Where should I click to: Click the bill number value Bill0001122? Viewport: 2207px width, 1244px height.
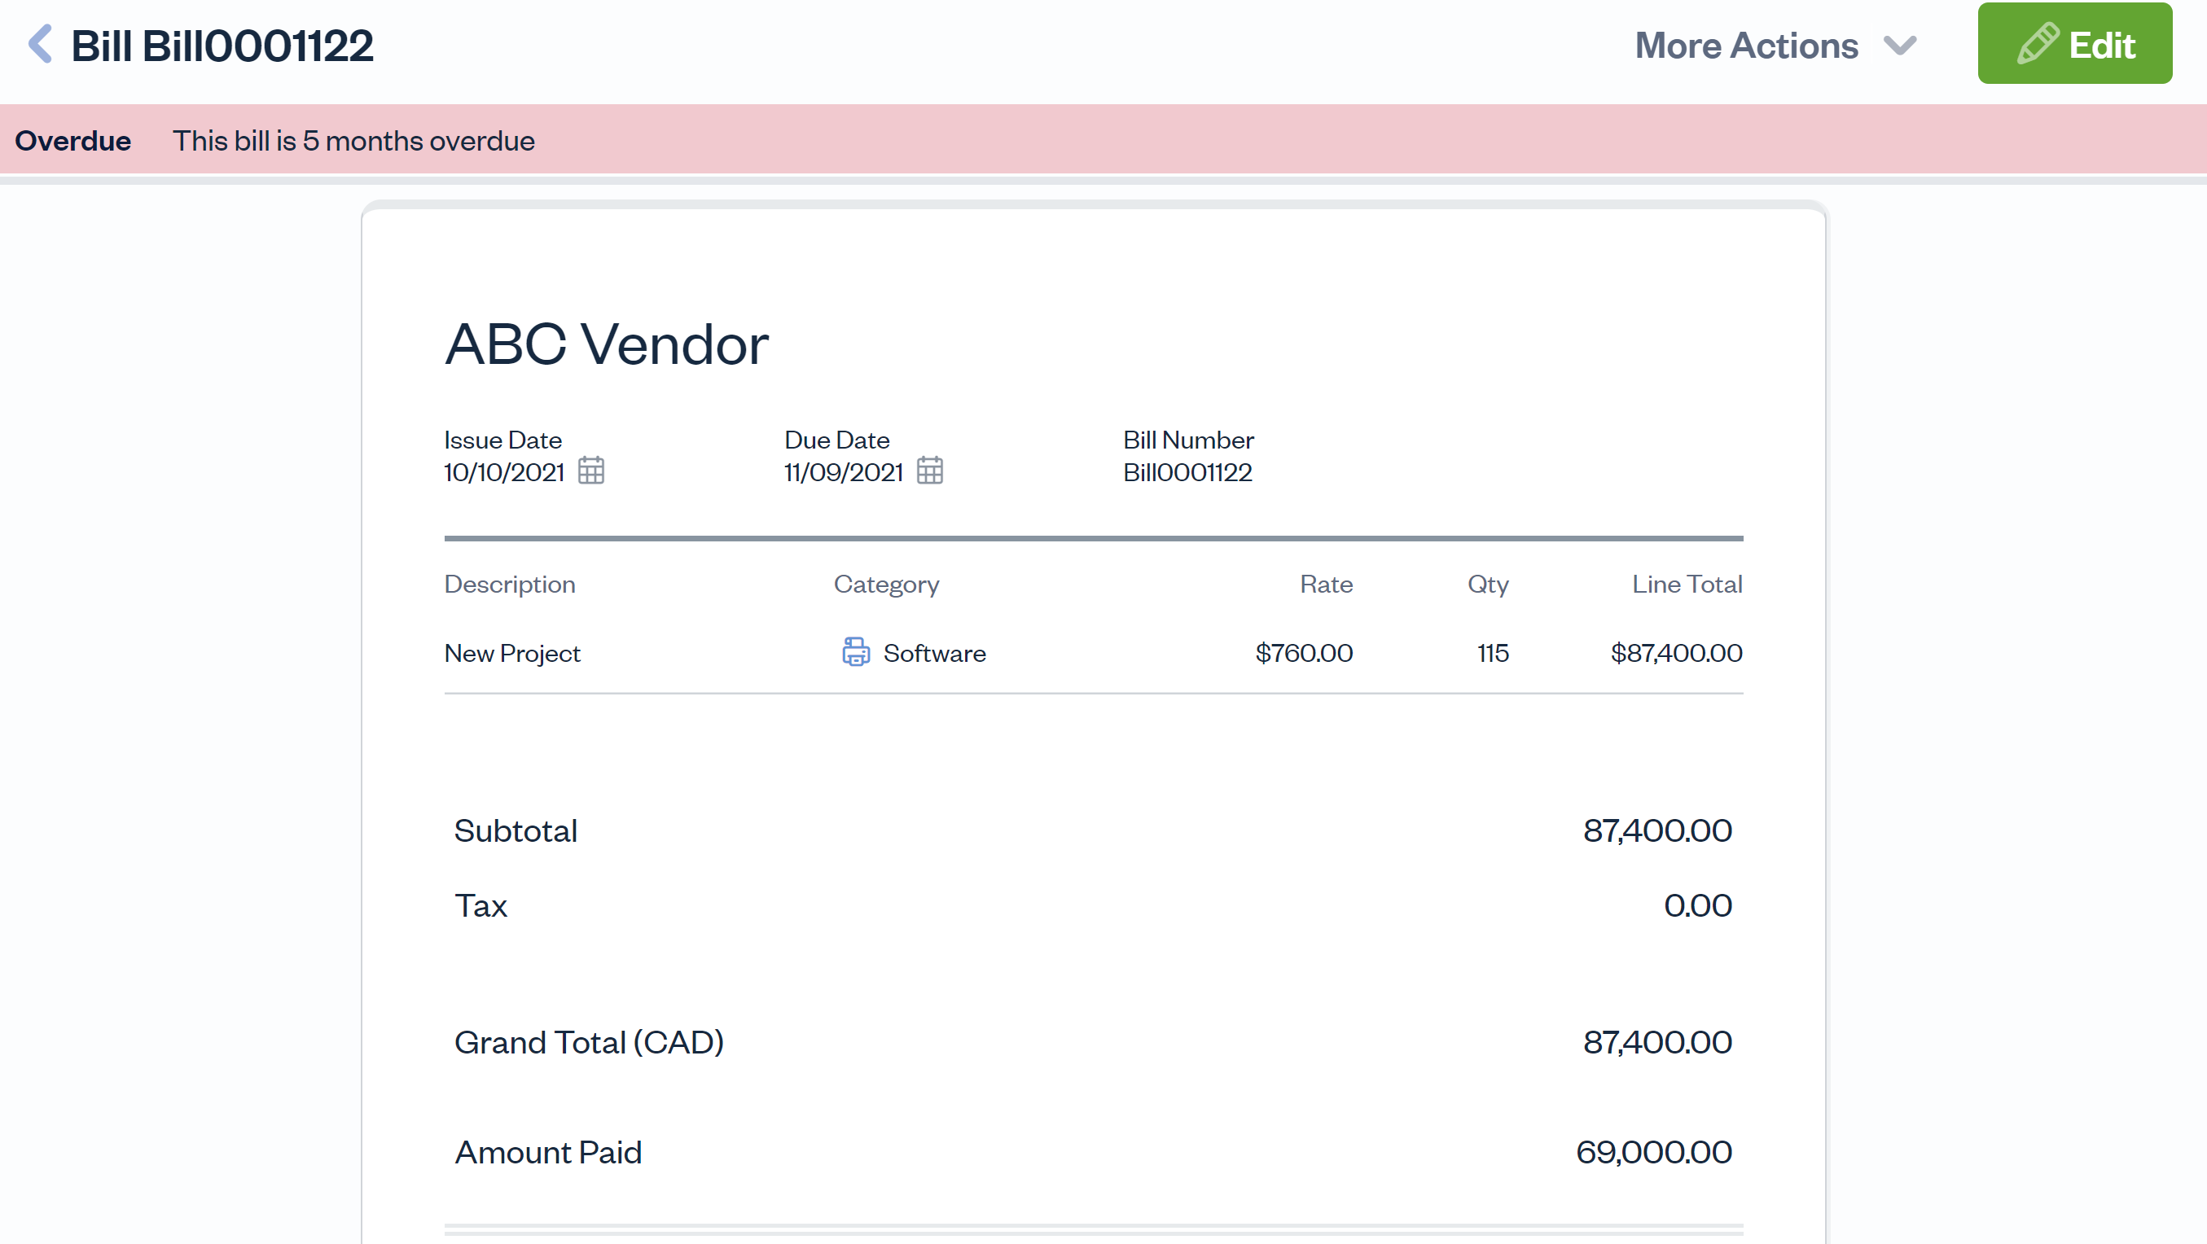point(1187,472)
